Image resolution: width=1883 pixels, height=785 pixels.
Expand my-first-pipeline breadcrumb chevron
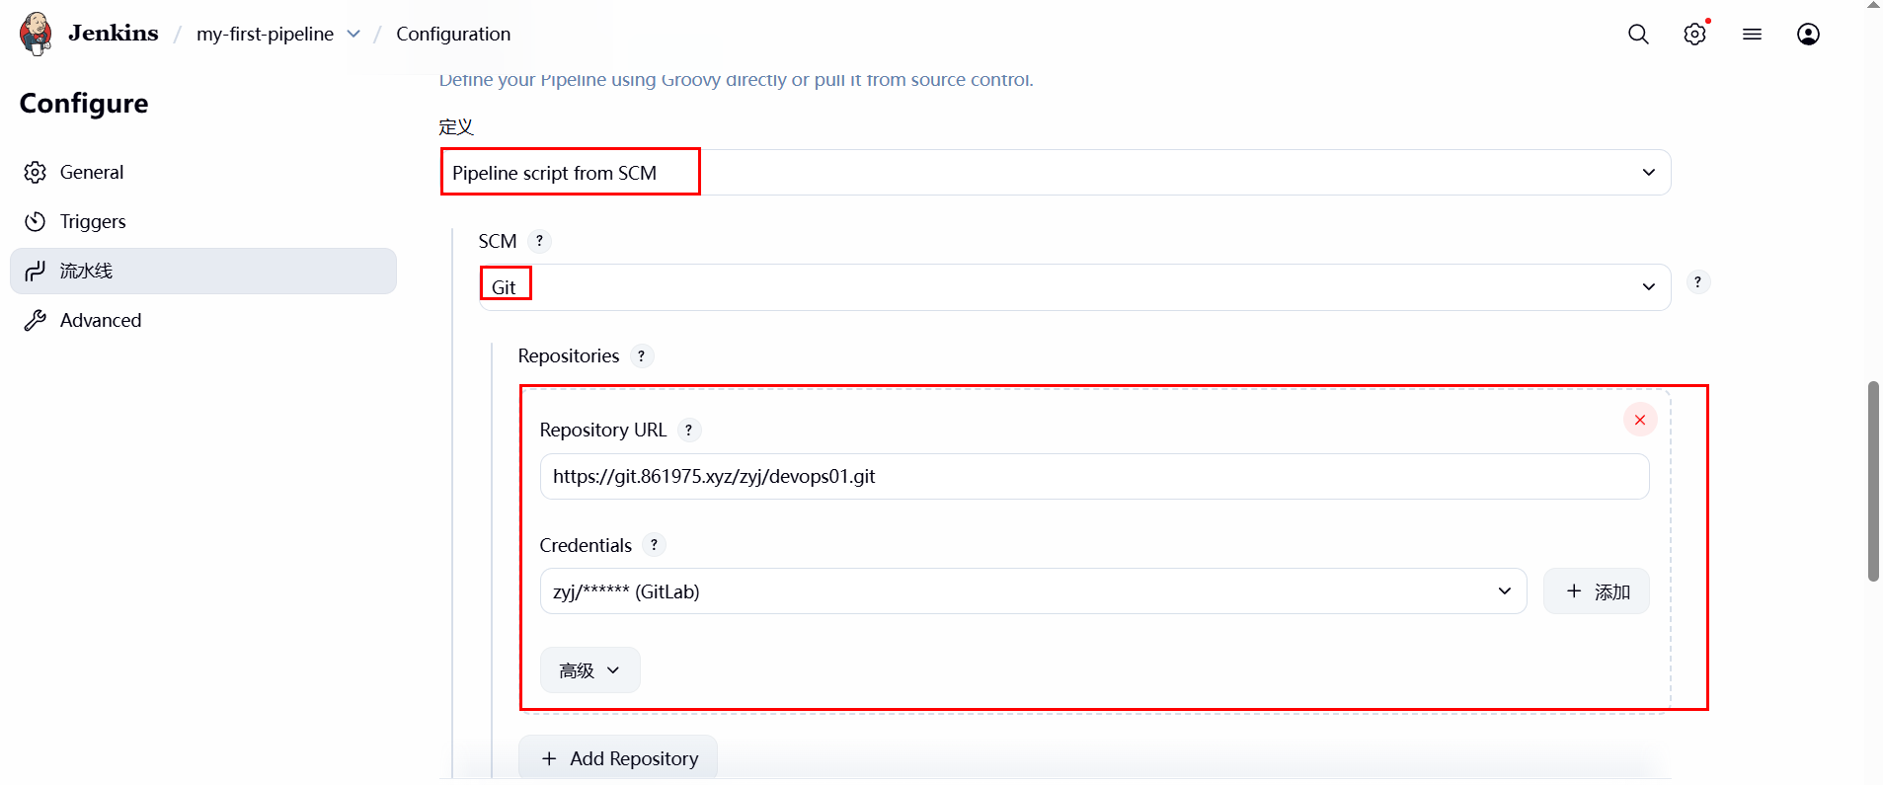click(x=353, y=35)
